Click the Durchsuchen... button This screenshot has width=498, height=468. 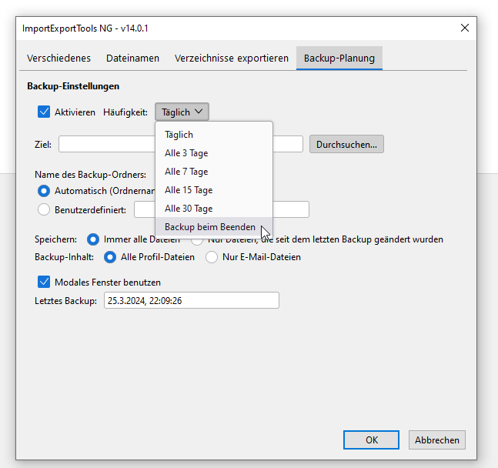(346, 144)
